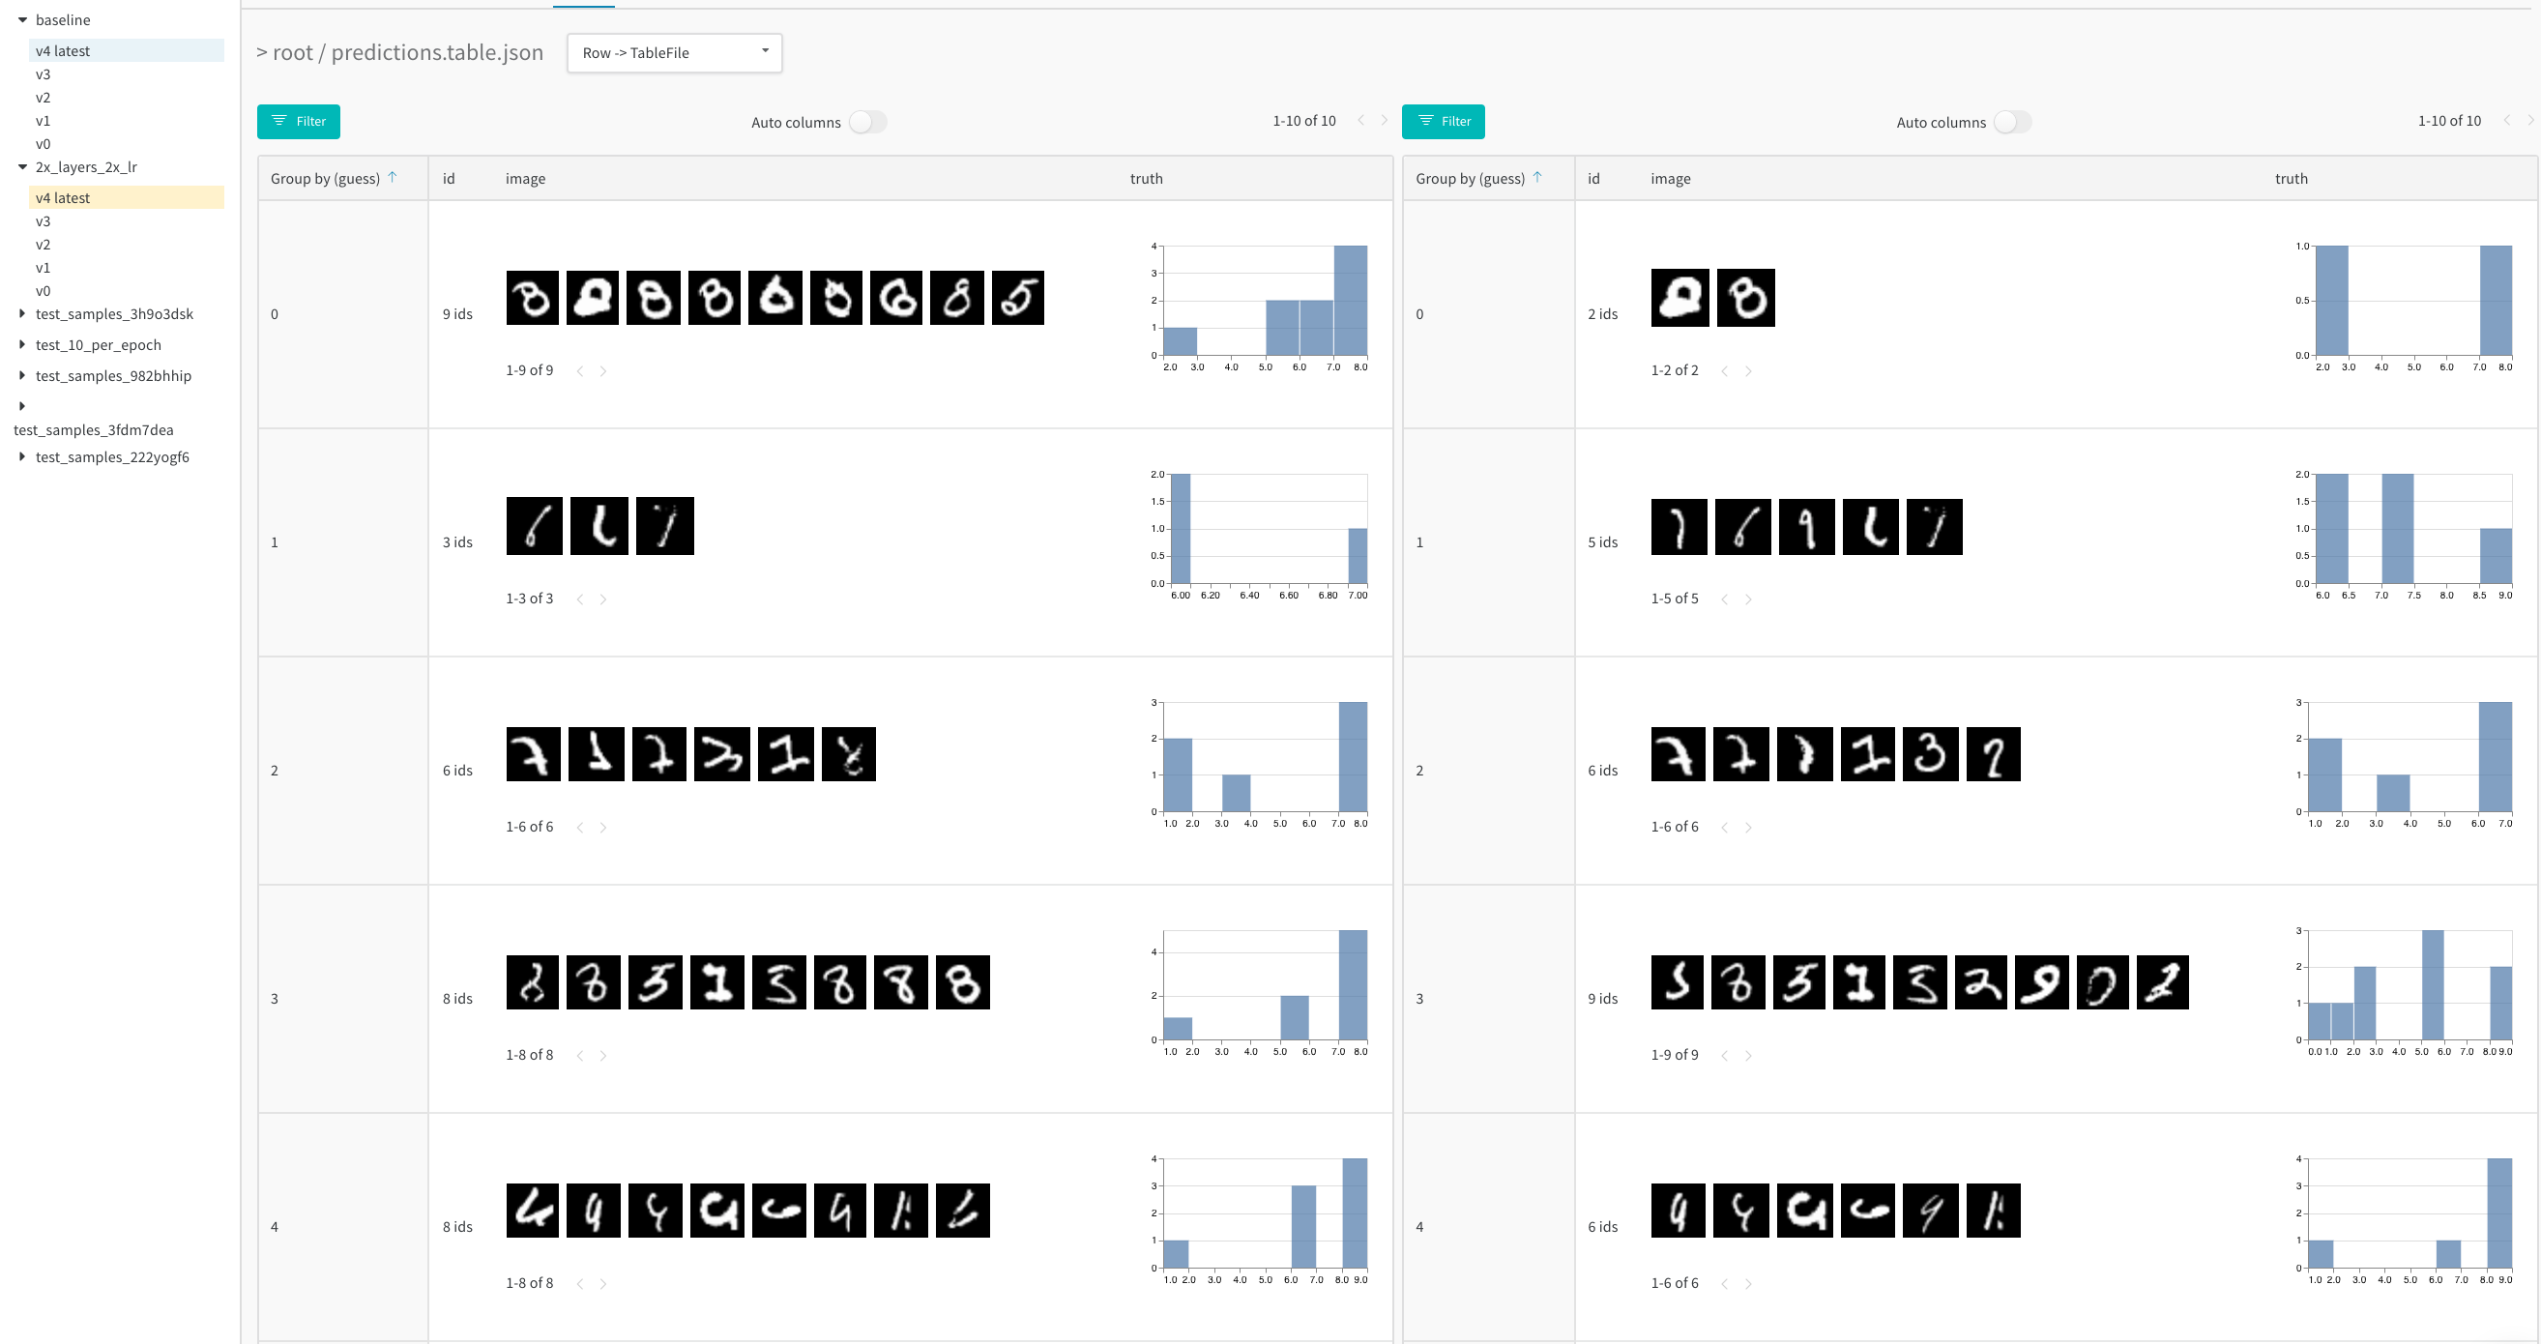
Task: Click the previous page chevron on the right table
Action: 2507,121
